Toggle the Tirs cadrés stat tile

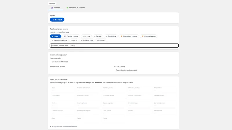coord(164,89)
